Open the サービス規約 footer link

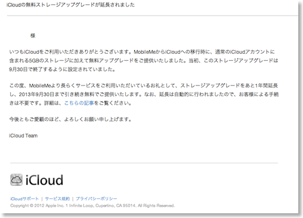[57, 199]
